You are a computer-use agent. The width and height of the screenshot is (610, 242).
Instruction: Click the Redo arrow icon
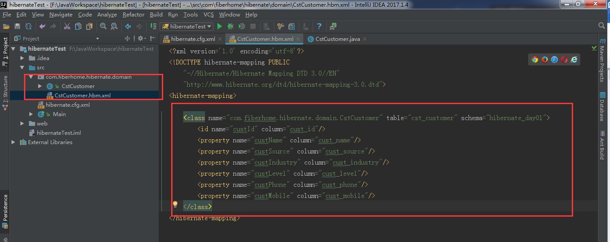click(54, 26)
